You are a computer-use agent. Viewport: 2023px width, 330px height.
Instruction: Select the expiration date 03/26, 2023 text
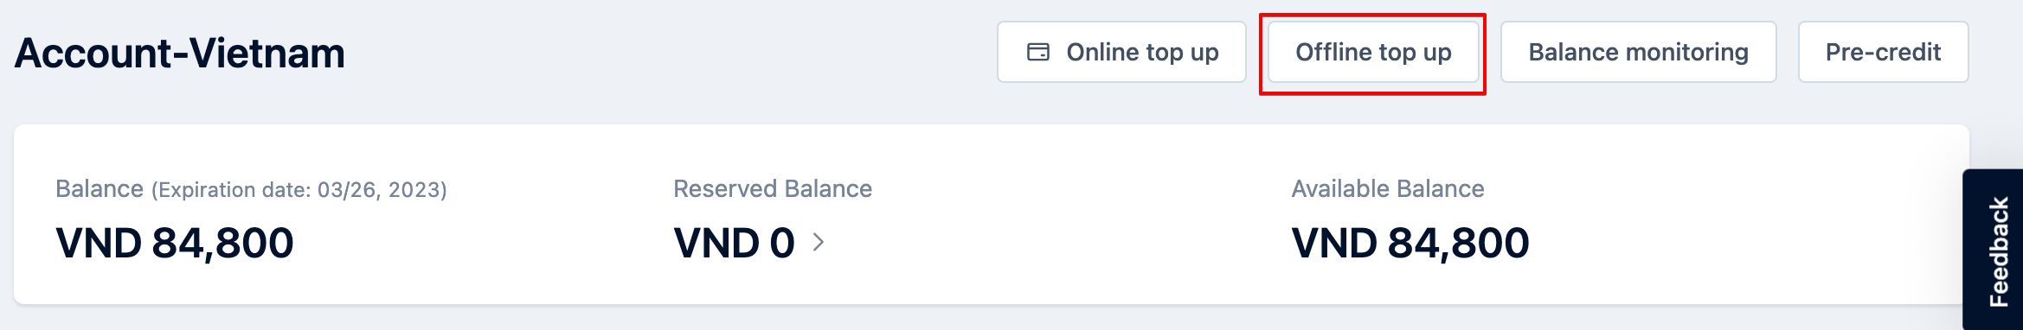tap(382, 190)
